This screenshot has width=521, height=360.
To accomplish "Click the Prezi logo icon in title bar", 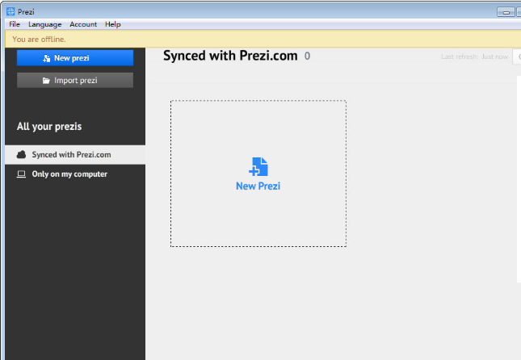I will pyautogui.click(x=11, y=11).
